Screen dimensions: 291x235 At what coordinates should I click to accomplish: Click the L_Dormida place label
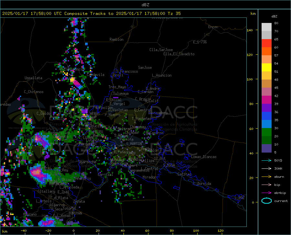[x=202, y=184]
